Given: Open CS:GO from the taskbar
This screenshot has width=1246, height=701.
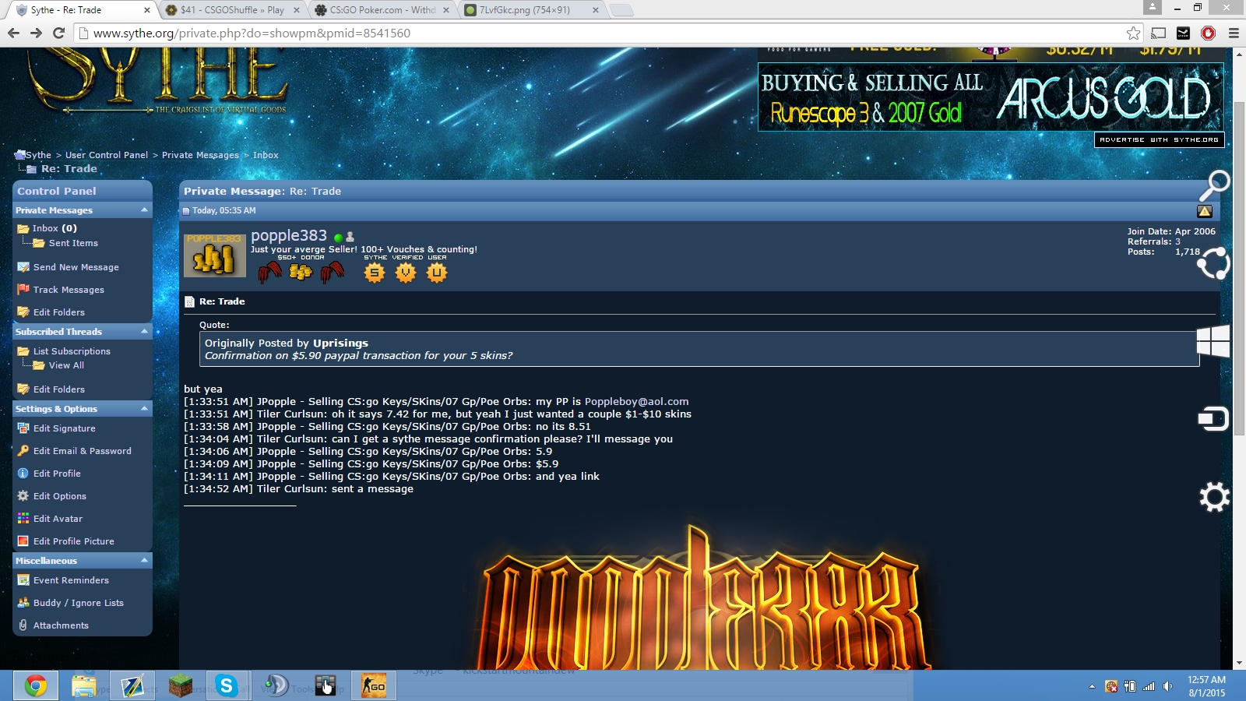Looking at the screenshot, I should coord(374,685).
